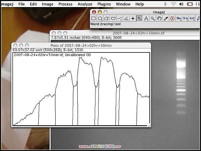Select the pencil tool at toolbar edge
This screenshot has width=201, height=151.
pyautogui.click(x=198, y=18)
